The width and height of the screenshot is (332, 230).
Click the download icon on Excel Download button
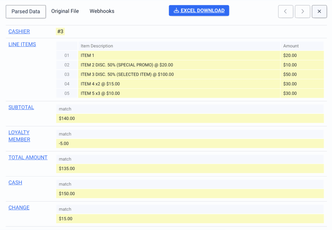point(176,10)
